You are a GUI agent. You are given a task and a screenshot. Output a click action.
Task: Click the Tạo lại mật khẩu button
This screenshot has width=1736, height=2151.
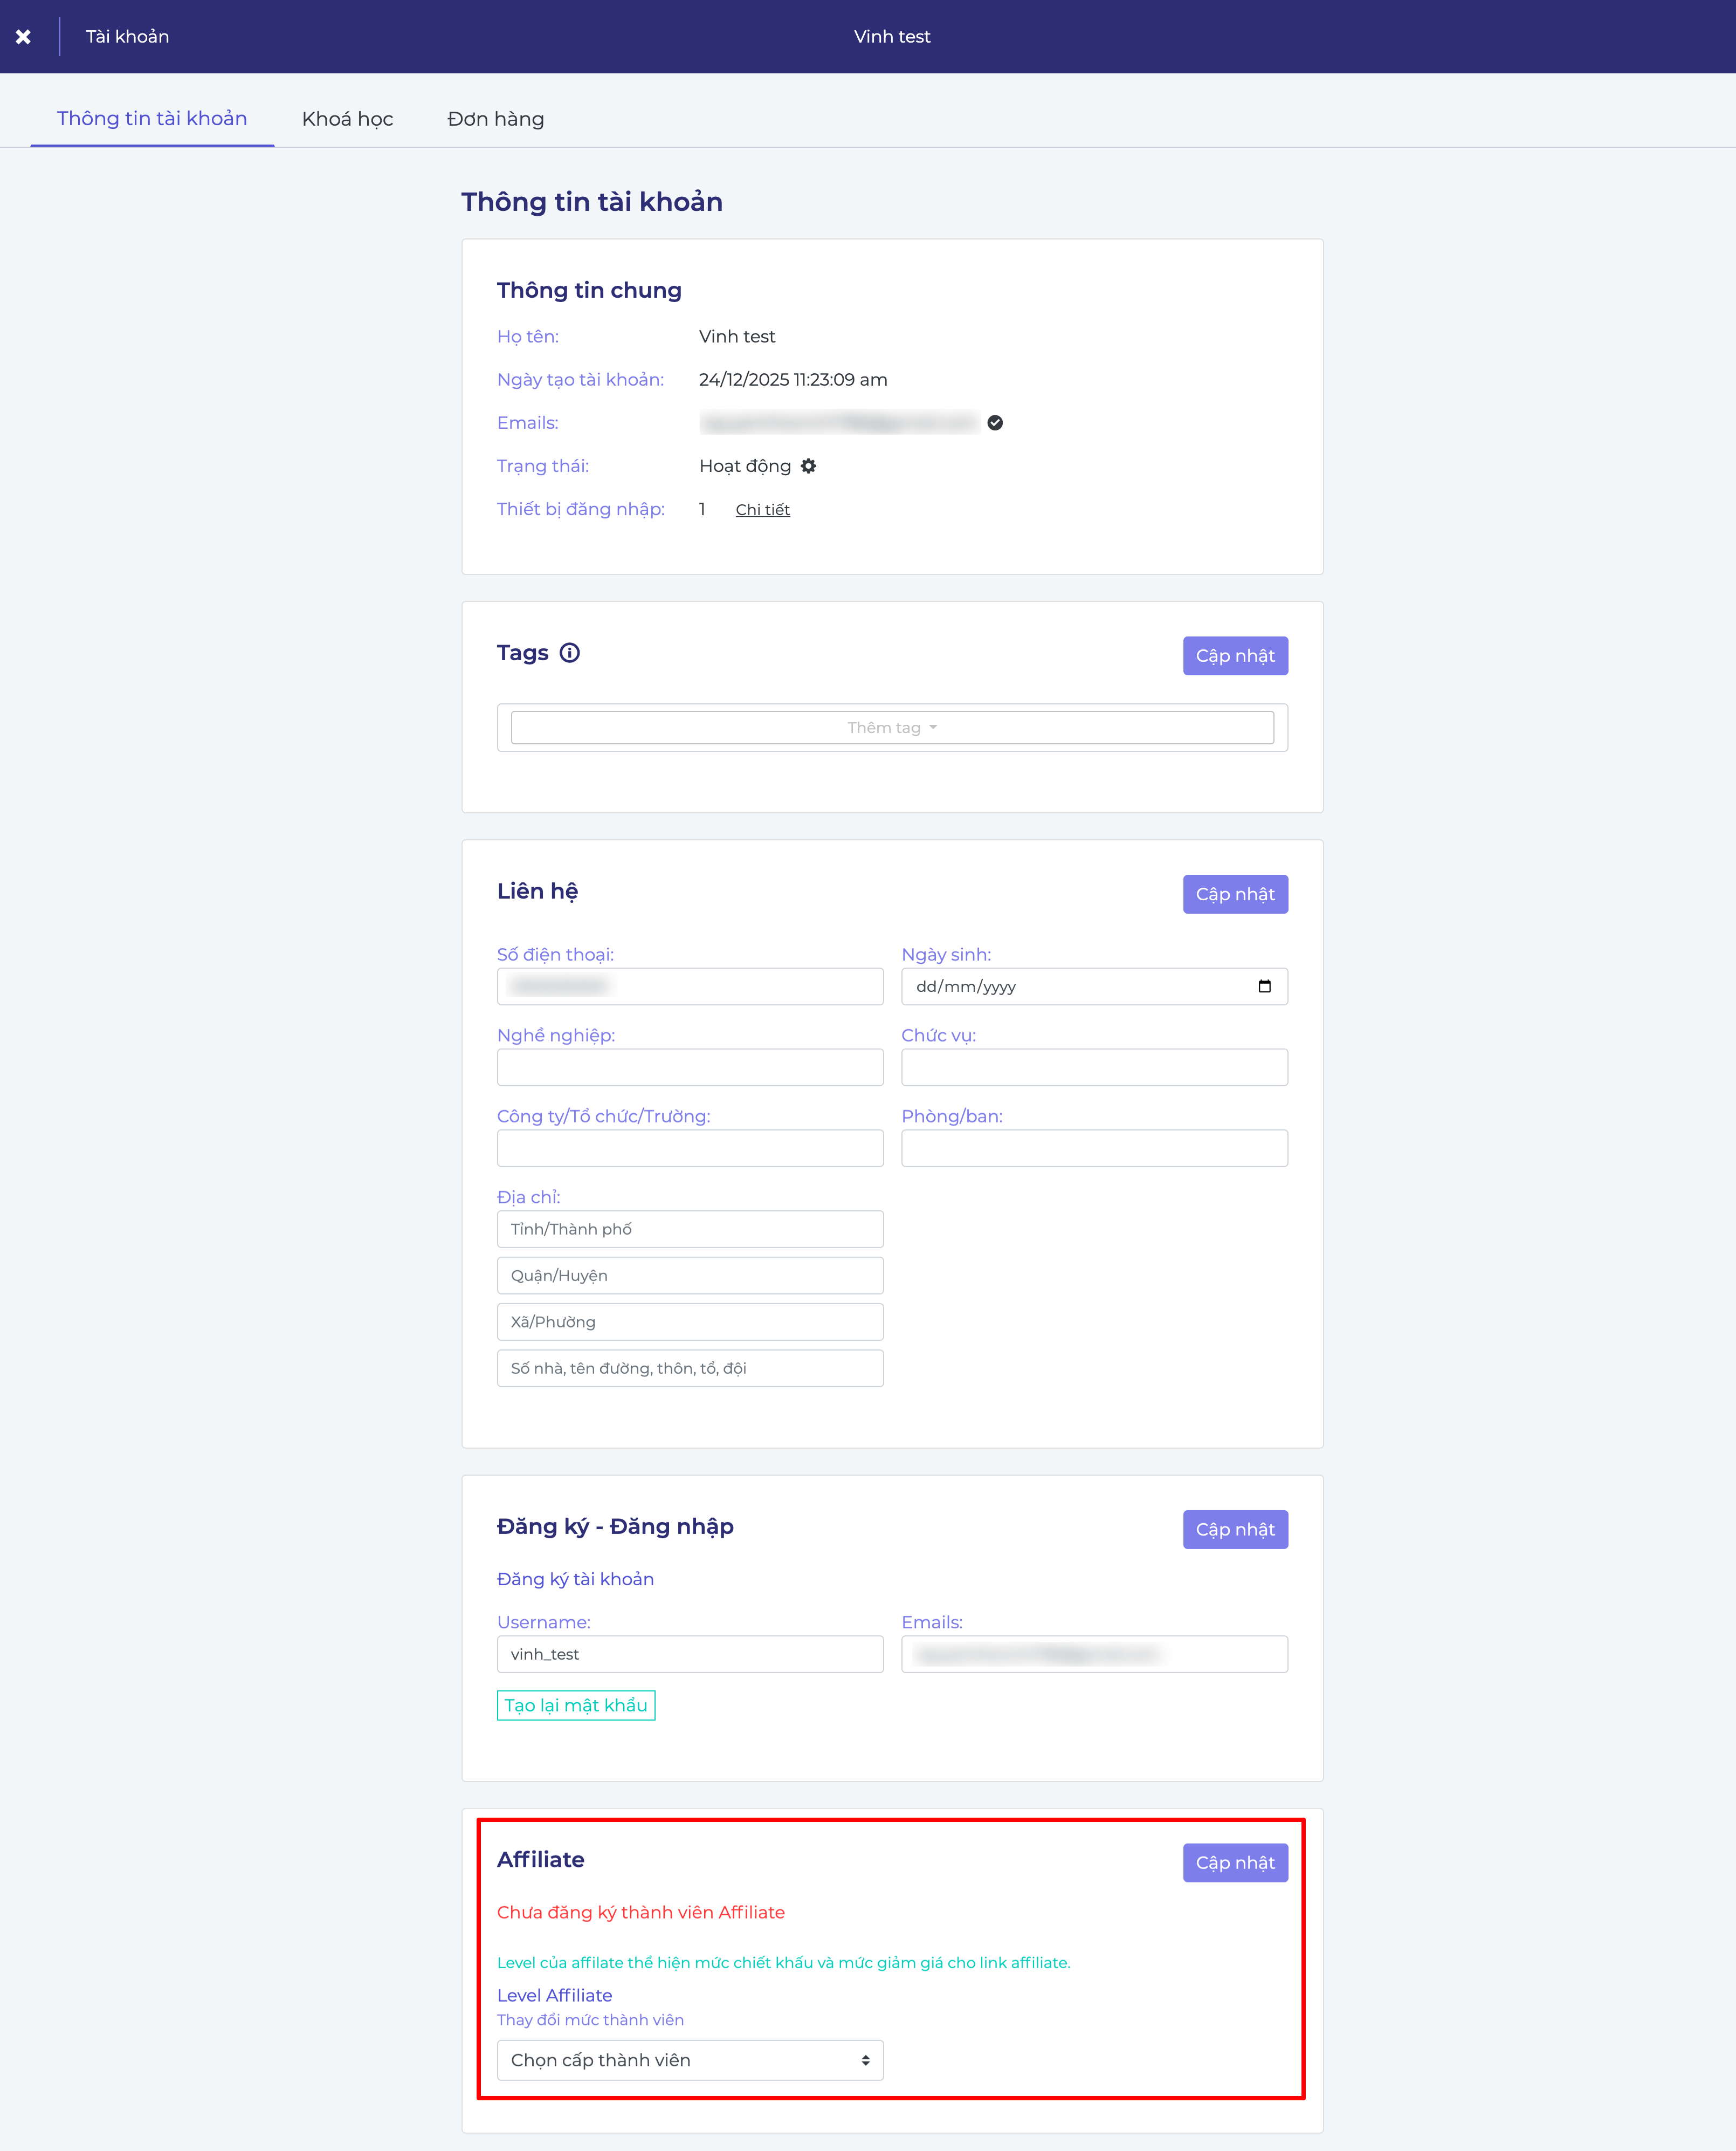(x=576, y=1706)
